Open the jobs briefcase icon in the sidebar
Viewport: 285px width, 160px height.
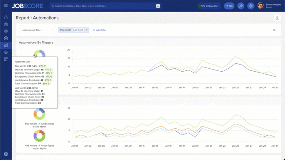click(x=6, y=38)
